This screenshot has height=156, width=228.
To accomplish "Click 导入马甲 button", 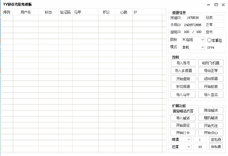I will pyautogui.click(x=183, y=95).
